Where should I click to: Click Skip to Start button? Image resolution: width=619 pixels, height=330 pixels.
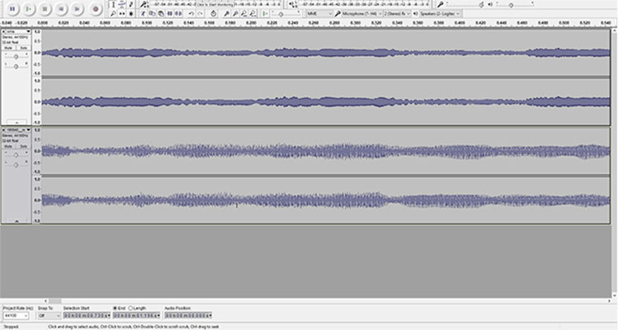click(x=61, y=9)
